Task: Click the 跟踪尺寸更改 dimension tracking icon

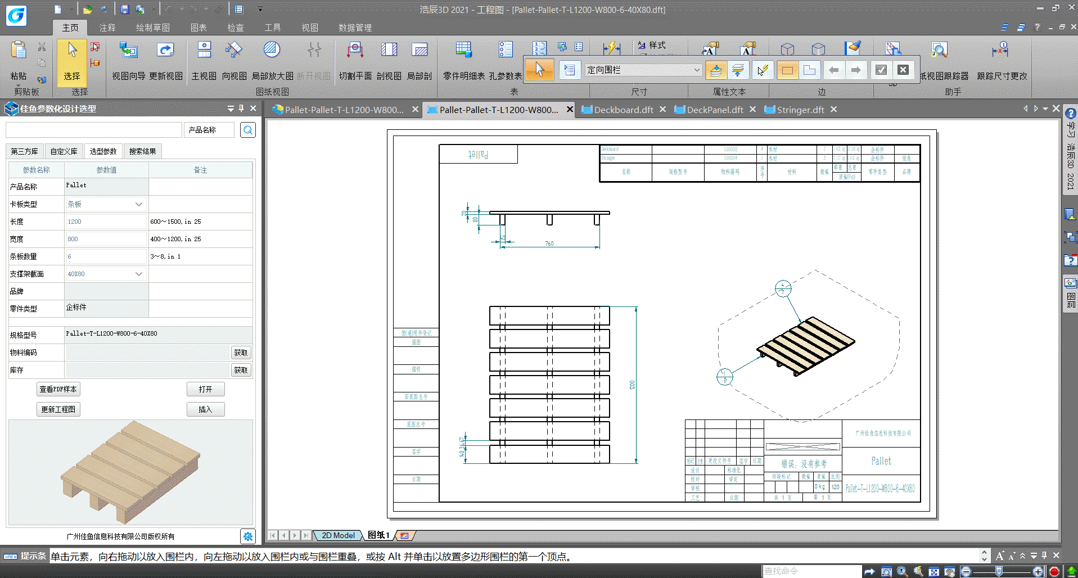Action: (x=1002, y=61)
